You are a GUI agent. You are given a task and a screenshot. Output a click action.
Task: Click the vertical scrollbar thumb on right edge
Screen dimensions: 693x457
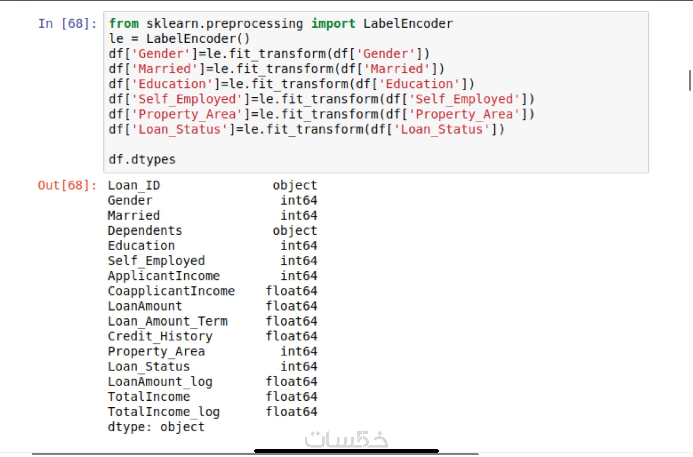690,80
